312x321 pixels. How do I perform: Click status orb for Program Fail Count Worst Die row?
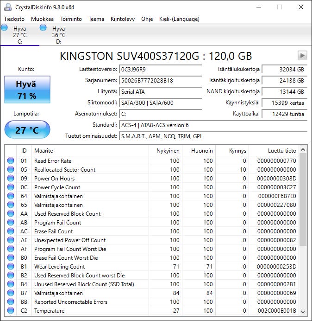point(11,249)
